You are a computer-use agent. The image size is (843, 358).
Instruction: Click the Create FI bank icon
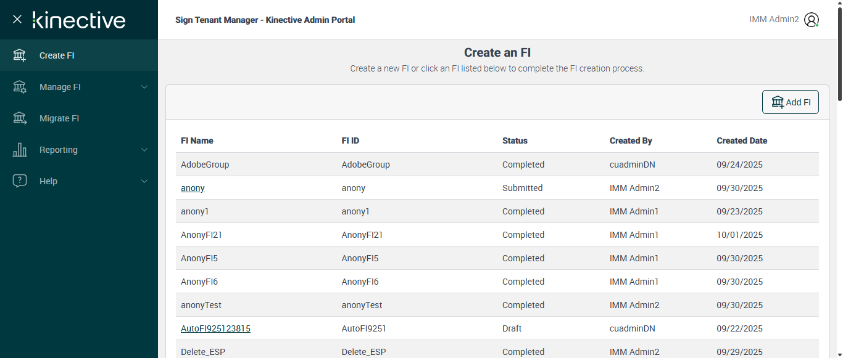tap(20, 55)
